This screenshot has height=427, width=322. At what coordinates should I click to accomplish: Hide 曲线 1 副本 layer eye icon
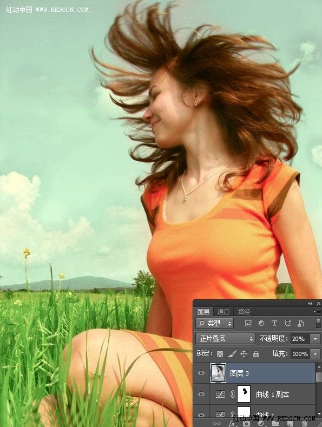(x=201, y=394)
